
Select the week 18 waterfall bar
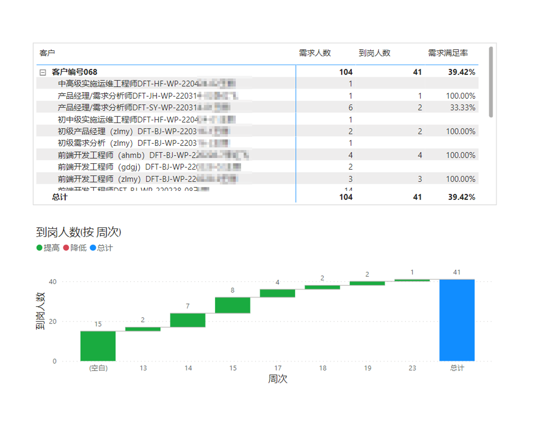pyautogui.click(x=322, y=287)
